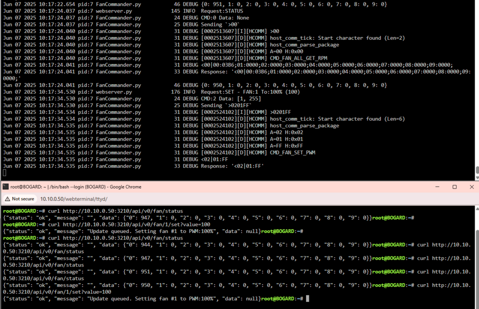Minimize the root@BOGARD Chrome window
479x309 pixels.
pyautogui.click(x=437, y=187)
